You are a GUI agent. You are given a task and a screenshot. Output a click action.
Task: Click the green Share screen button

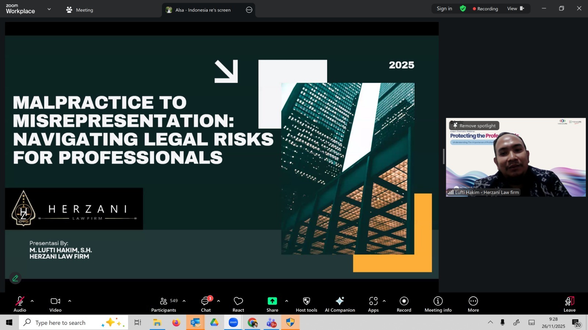(272, 304)
